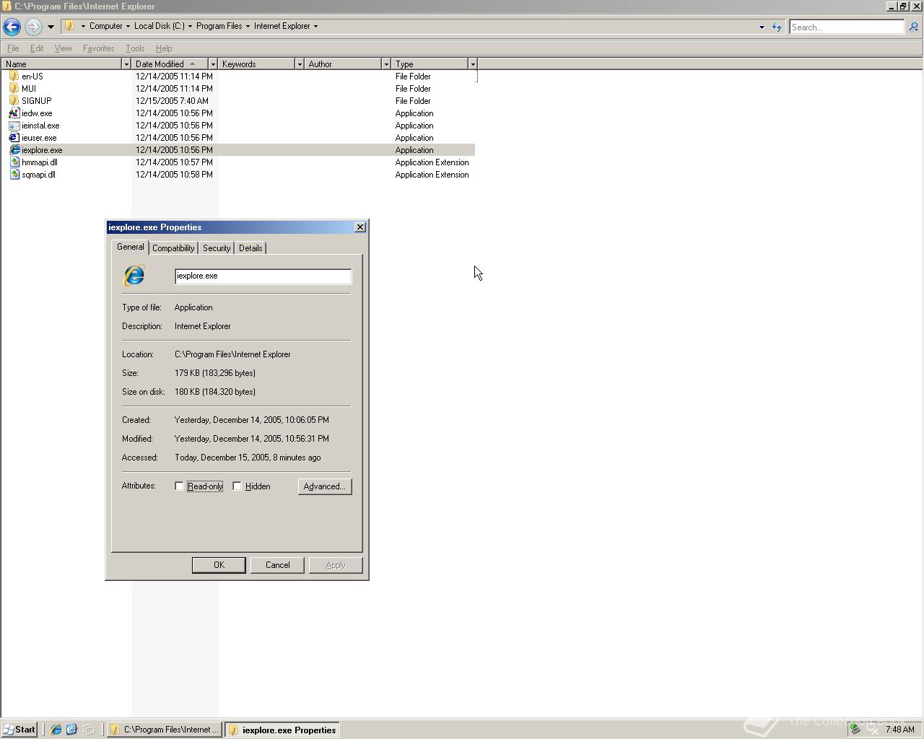
Task: Click the Show Desktop Quick Launch icon
Action: pos(89,730)
